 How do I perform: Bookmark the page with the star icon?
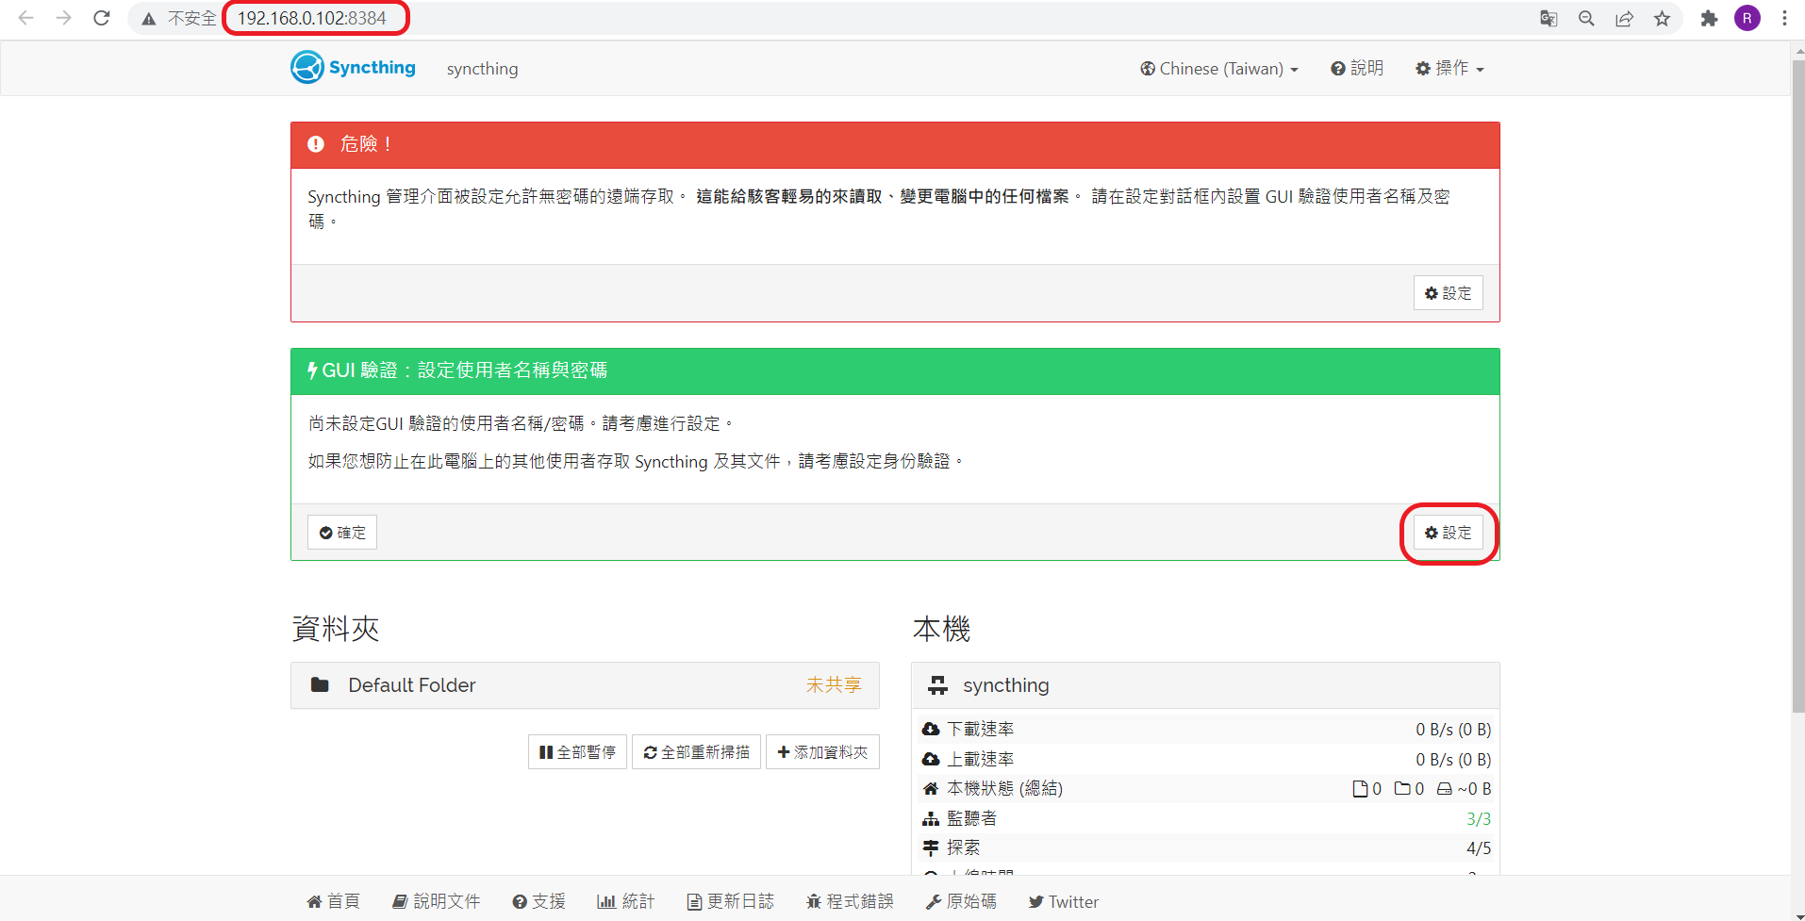click(x=1662, y=18)
